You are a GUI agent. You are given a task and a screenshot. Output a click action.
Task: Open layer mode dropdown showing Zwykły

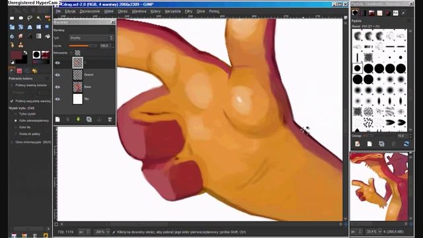coord(91,38)
